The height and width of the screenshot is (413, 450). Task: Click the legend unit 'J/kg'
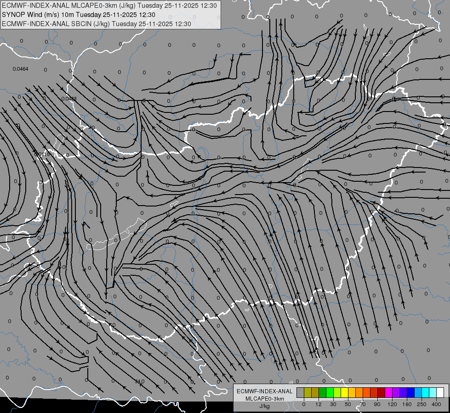point(264,406)
